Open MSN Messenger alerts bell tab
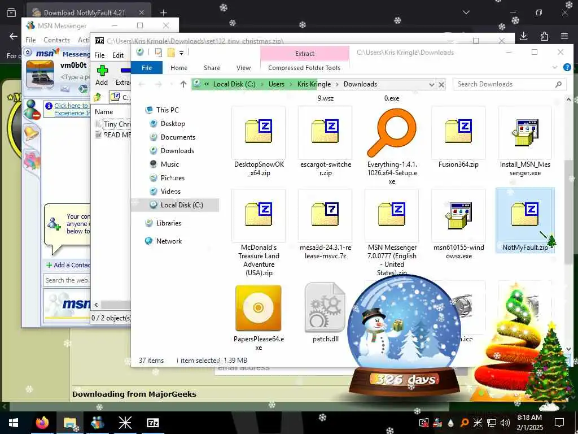The height and width of the screenshot is (434, 578). point(32,133)
